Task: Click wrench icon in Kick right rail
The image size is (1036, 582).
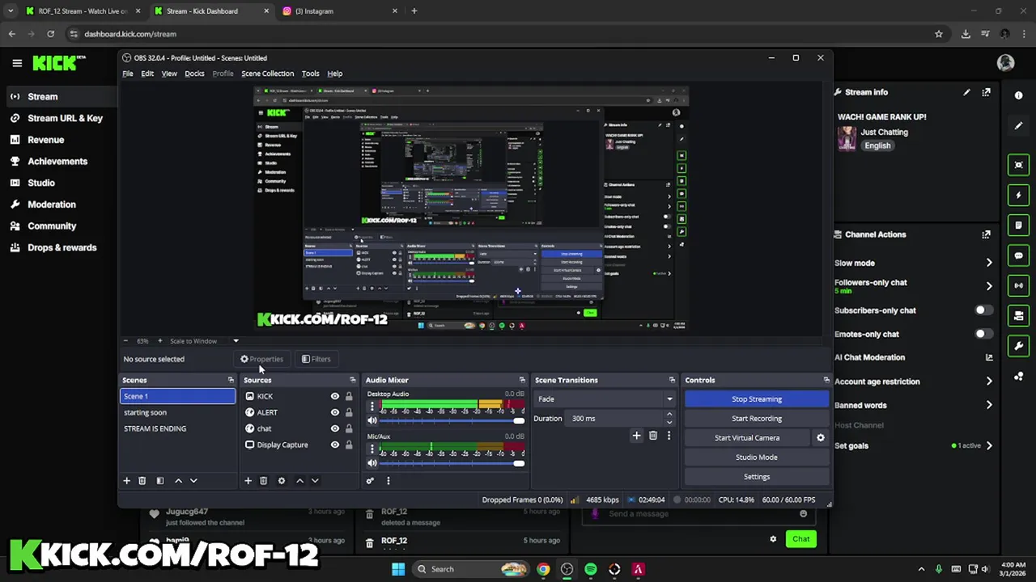Action: coord(1018,346)
